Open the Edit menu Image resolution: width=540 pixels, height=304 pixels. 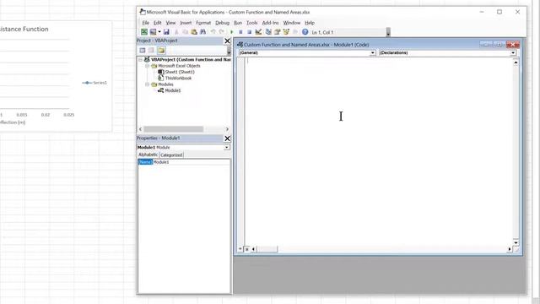158,23
